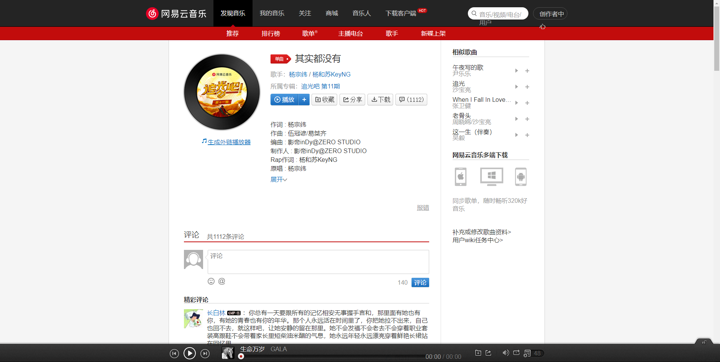Adjust volume with the speaker icon
Screen dimensions: 720x362
click(x=505, y=353)
